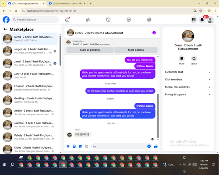Toggle the system volume icon in tray

(x=184, y=164)
